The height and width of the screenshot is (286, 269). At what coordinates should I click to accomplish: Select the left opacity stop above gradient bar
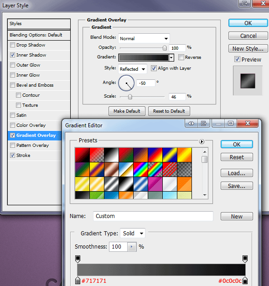pyautogui.click(x=78, y=259)
